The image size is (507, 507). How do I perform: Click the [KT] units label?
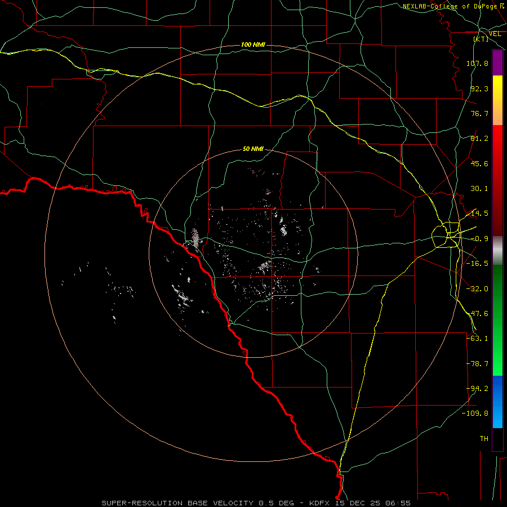click(481, 39)
